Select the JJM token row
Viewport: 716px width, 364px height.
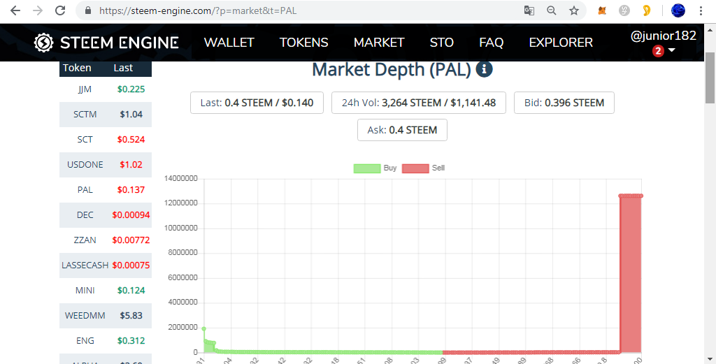pyautogui.click(x=106, y=89)
